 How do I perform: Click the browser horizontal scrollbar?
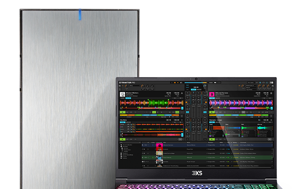click(207, 167)
